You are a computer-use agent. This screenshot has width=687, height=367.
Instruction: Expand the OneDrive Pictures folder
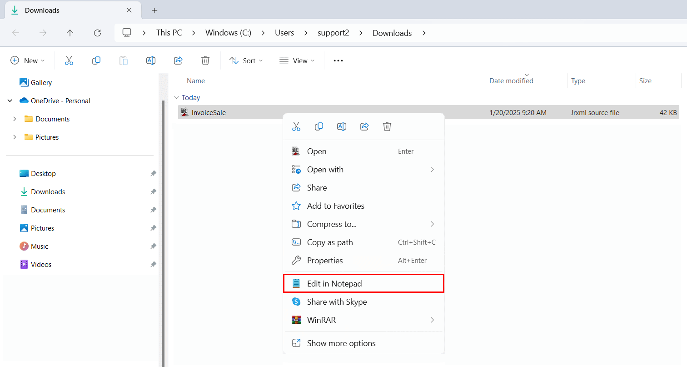pos(15,137)
